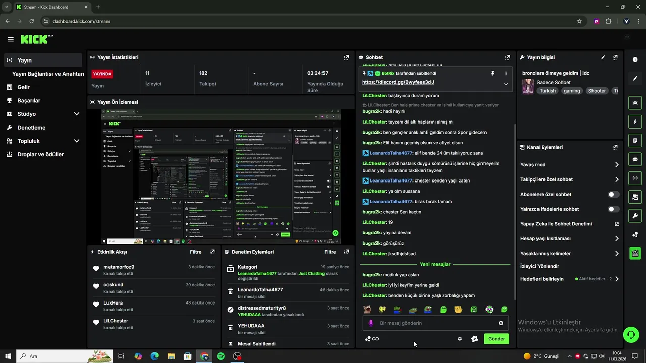
Task: Open the discord.gg/Bwyfees3dJ link
Action: click(398, 82)
